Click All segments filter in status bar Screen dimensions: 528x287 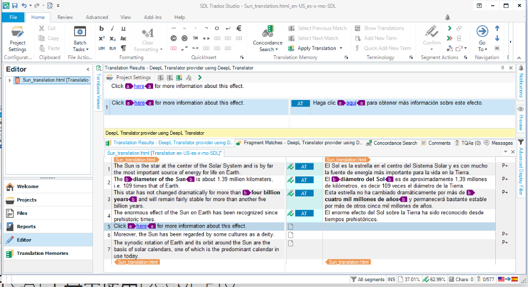pos(367,279)
